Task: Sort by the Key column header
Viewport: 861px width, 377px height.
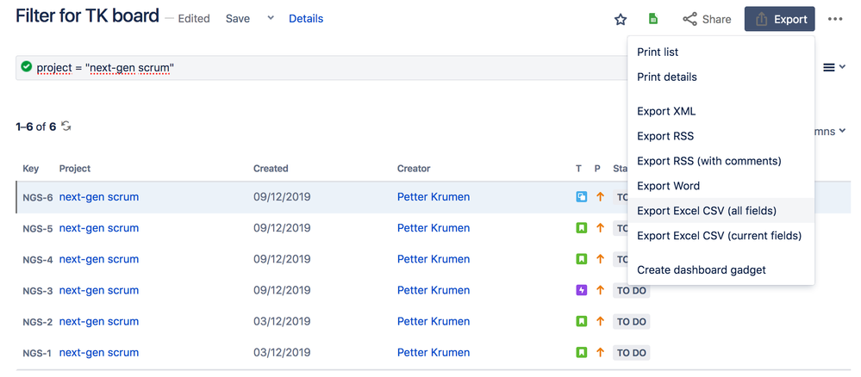Action: pyautogui.click(x=31, y=169)
